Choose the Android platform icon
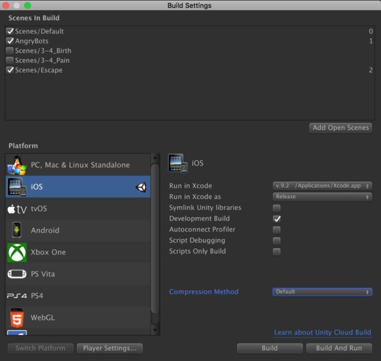Image resolution: width=381 pixels, height=361 pixels. point(17,230)
